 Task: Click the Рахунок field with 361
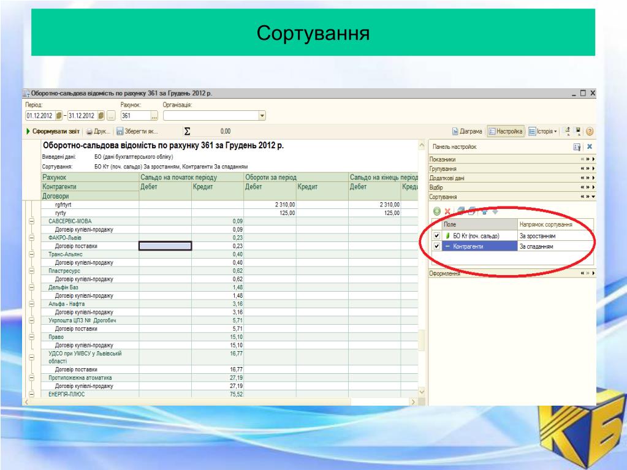[x=135, y=116]
